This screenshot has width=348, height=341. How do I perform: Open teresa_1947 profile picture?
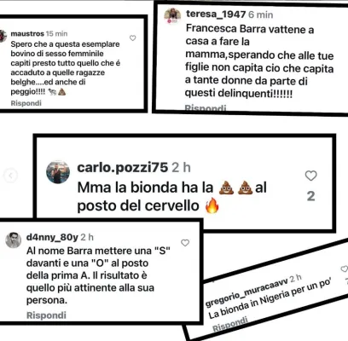172,16
